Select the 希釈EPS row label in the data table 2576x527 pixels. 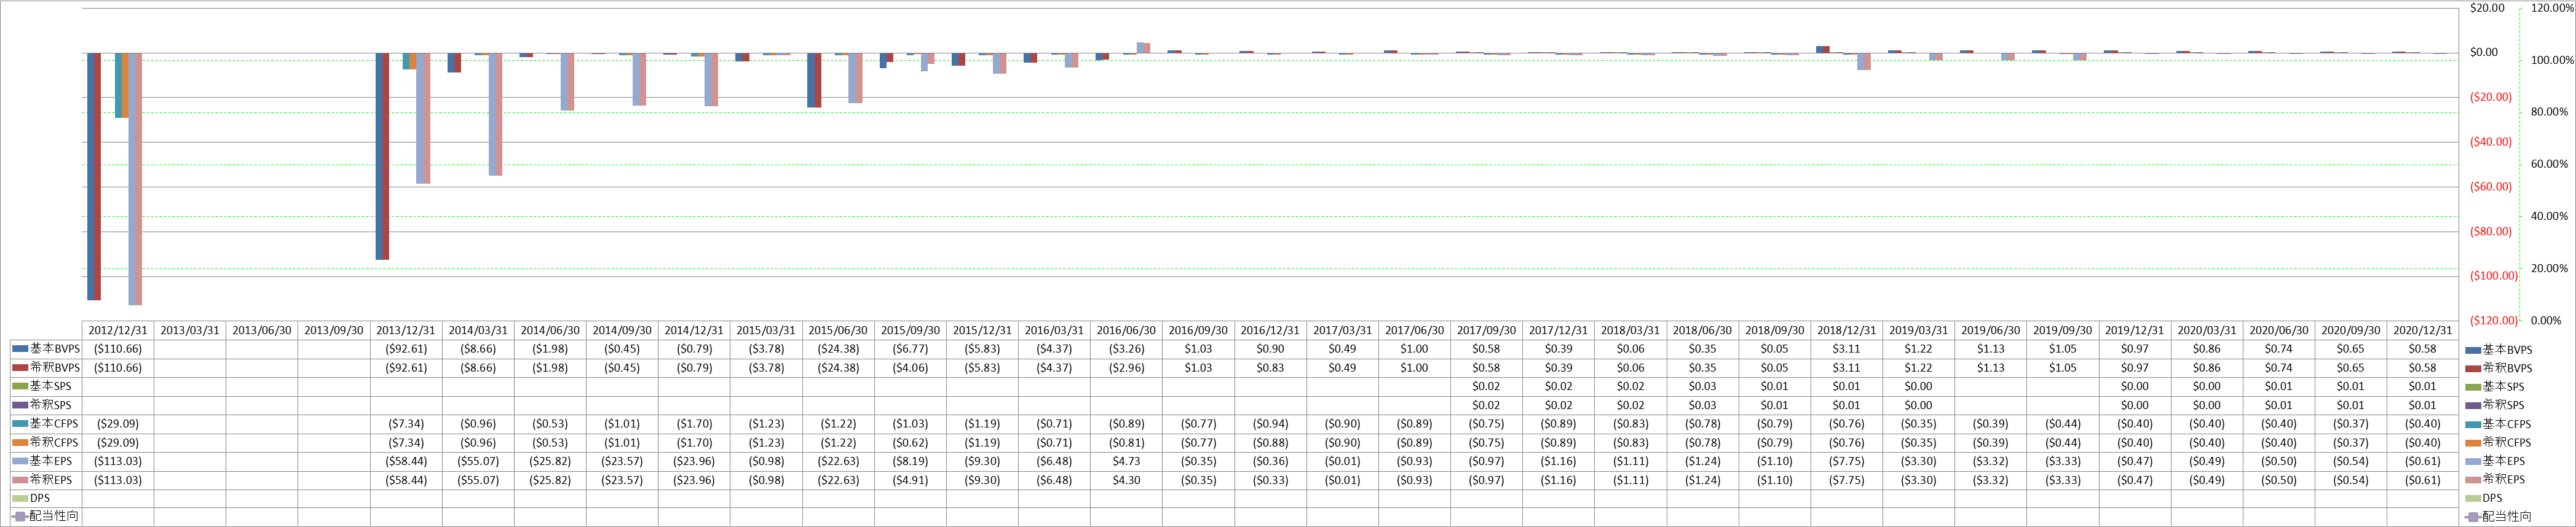pyautogui.click(x=50, y=480)
